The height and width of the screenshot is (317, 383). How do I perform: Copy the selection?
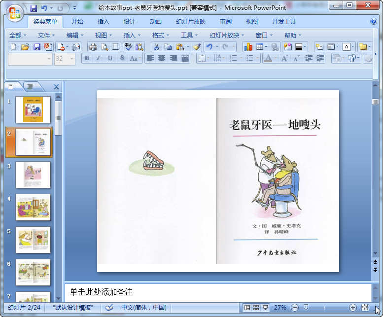(168, 47)
